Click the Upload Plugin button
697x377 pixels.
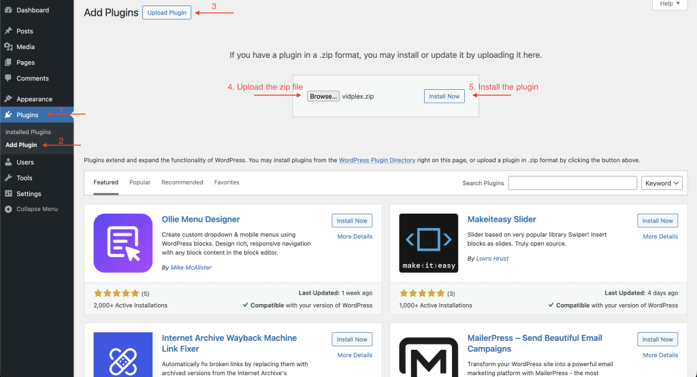pos(167,13)
